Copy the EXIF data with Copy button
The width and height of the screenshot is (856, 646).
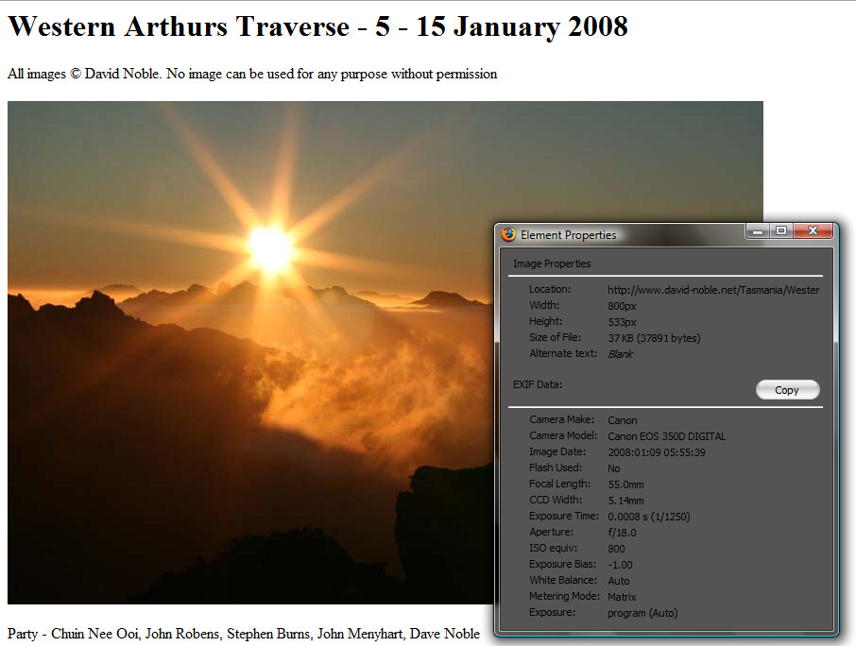[787, 390]
